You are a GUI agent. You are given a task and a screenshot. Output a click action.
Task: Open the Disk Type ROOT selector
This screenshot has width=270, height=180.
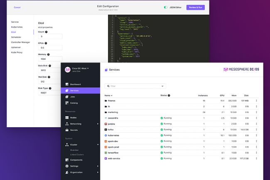(50, 93)
